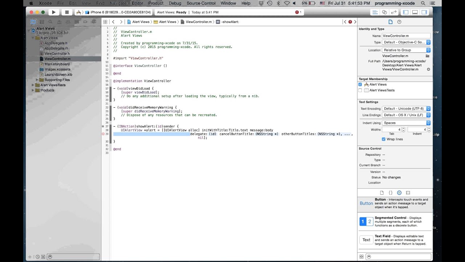Jump to the next issue
Screen dimensions: 465x262
[x=355, y=22]
